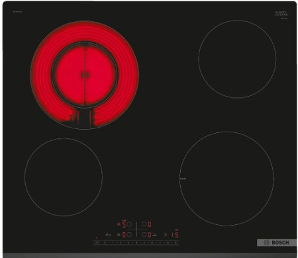Tap the timer clock symbol

[x=165, y=235]
